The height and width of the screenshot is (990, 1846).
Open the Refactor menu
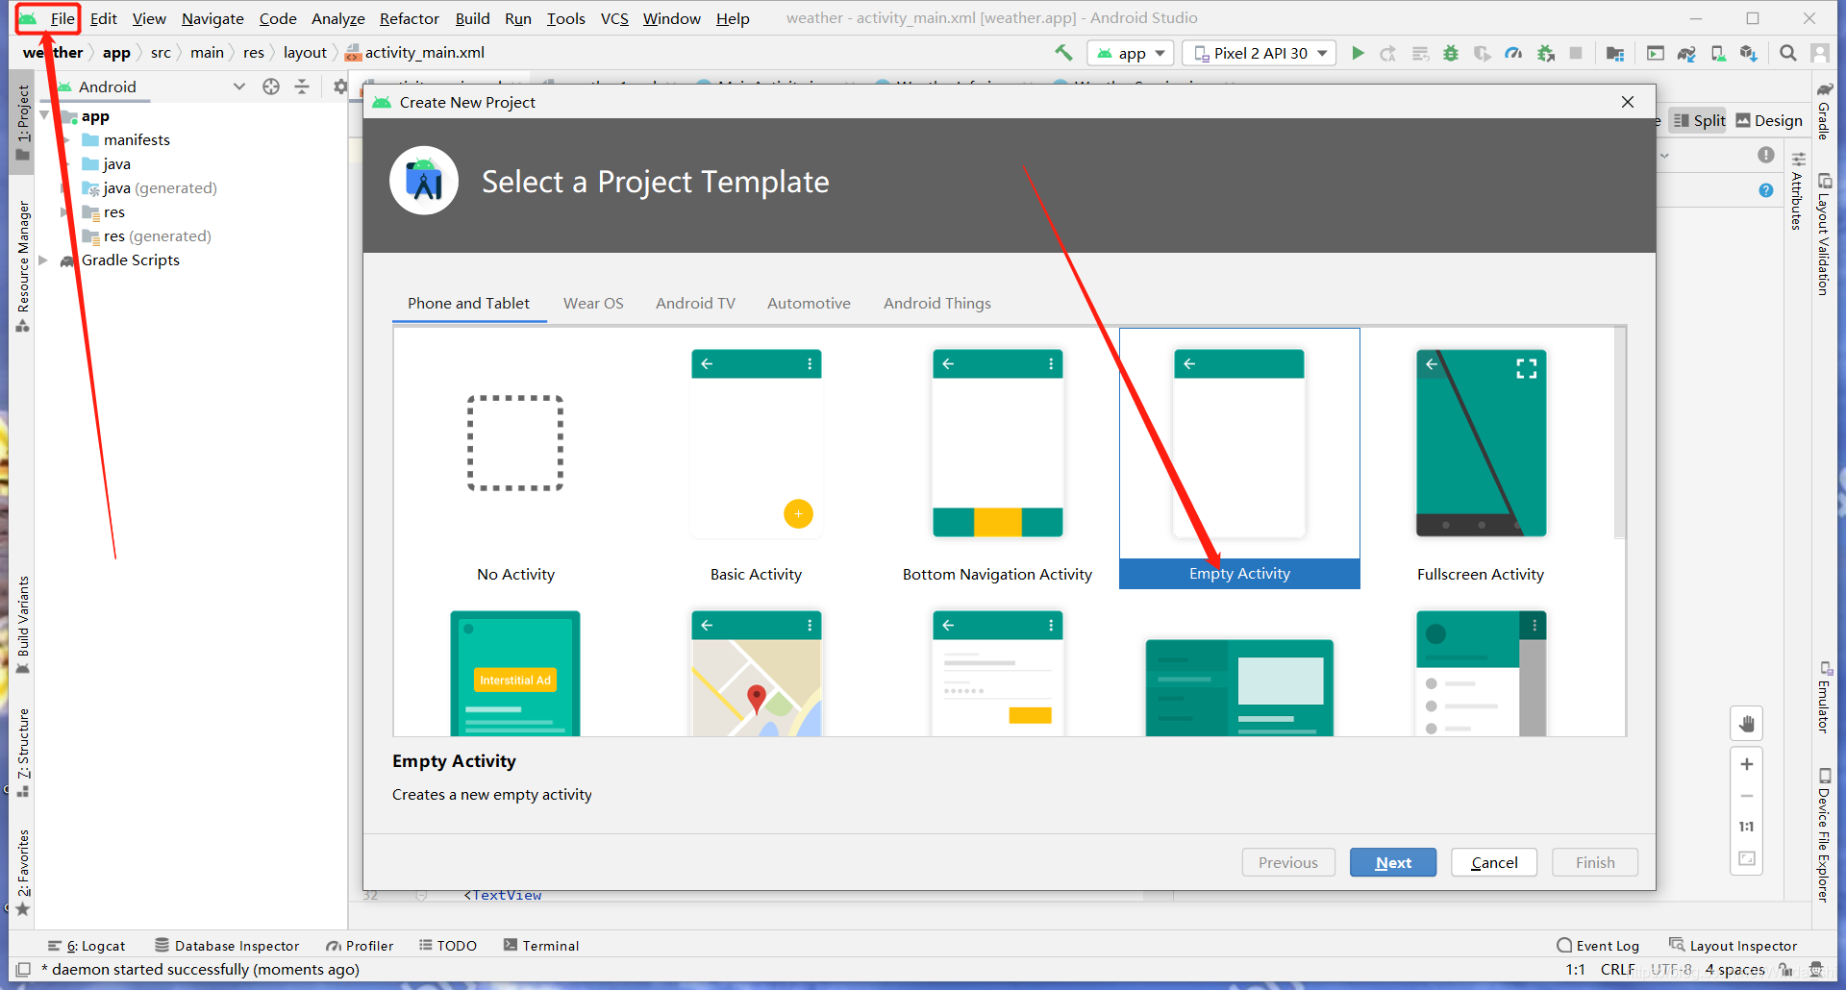point(409,18)
